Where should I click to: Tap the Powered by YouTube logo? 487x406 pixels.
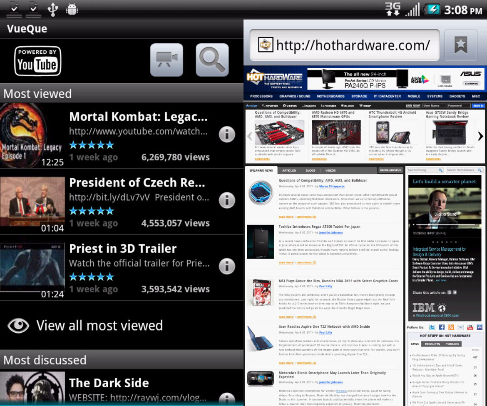click(37, 61)
